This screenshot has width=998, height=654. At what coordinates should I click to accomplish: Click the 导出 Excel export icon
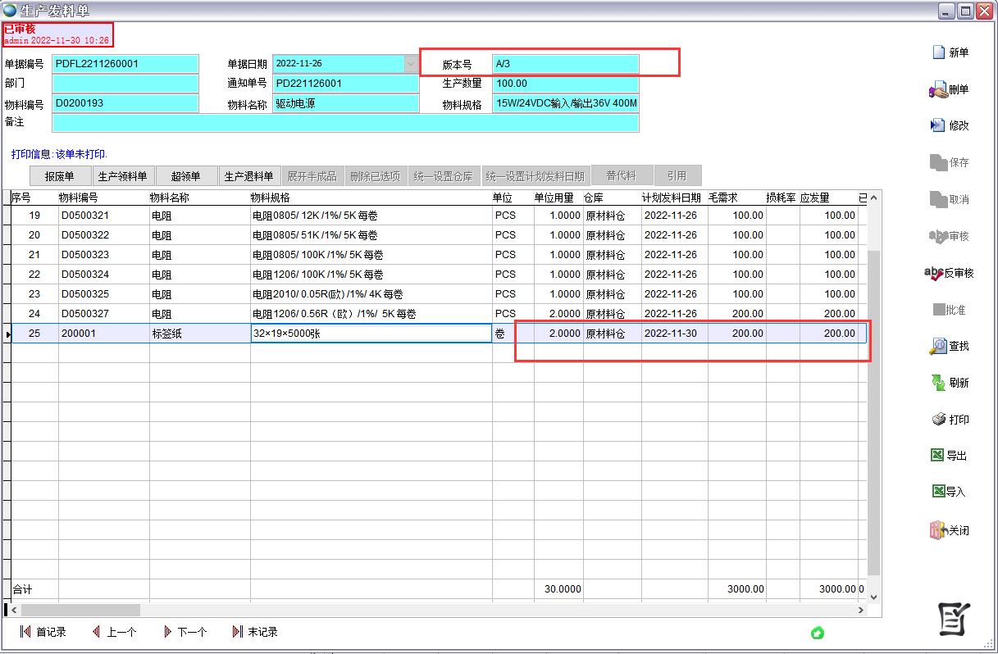937,456
